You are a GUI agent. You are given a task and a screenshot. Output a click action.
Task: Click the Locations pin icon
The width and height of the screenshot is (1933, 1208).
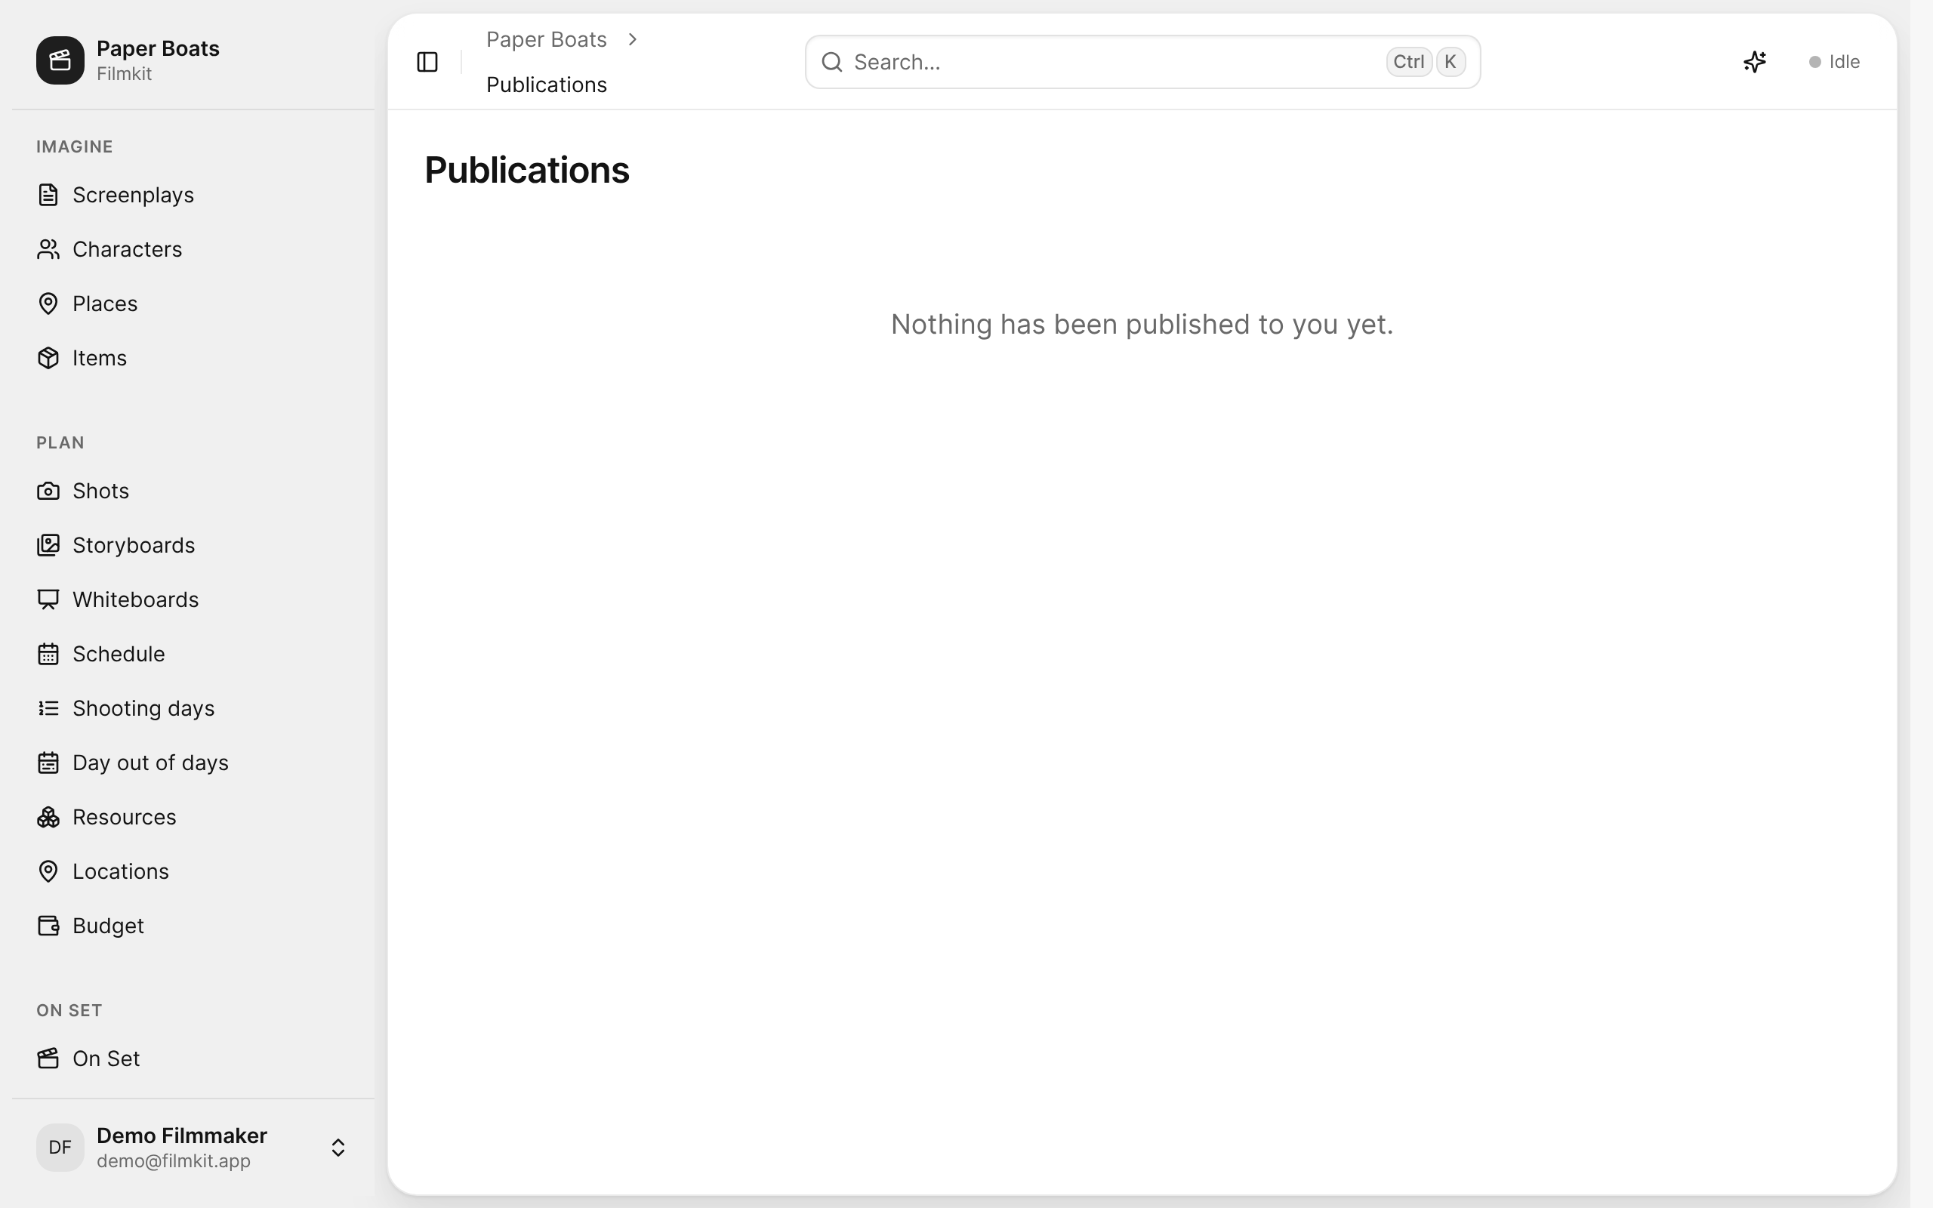[x=48, y=871]
